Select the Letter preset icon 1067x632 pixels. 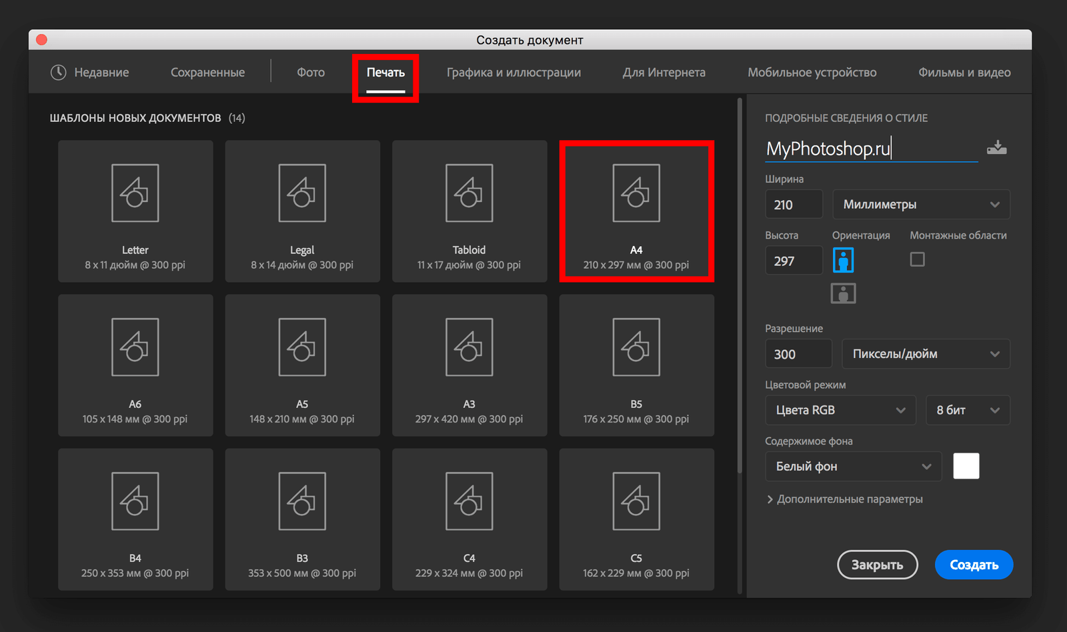coord(135,193)
